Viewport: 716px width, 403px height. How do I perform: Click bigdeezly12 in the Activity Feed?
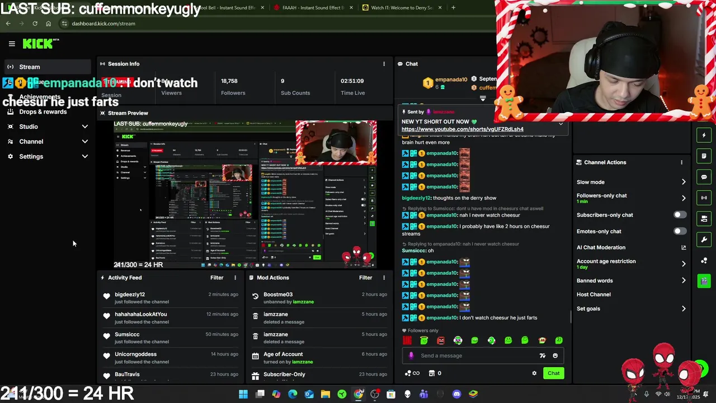click(x=130, y=294)
